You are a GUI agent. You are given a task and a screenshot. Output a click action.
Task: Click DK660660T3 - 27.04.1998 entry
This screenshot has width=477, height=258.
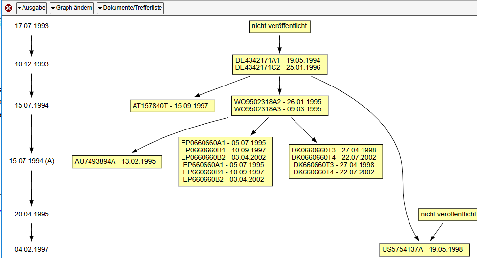click(334, 165)
